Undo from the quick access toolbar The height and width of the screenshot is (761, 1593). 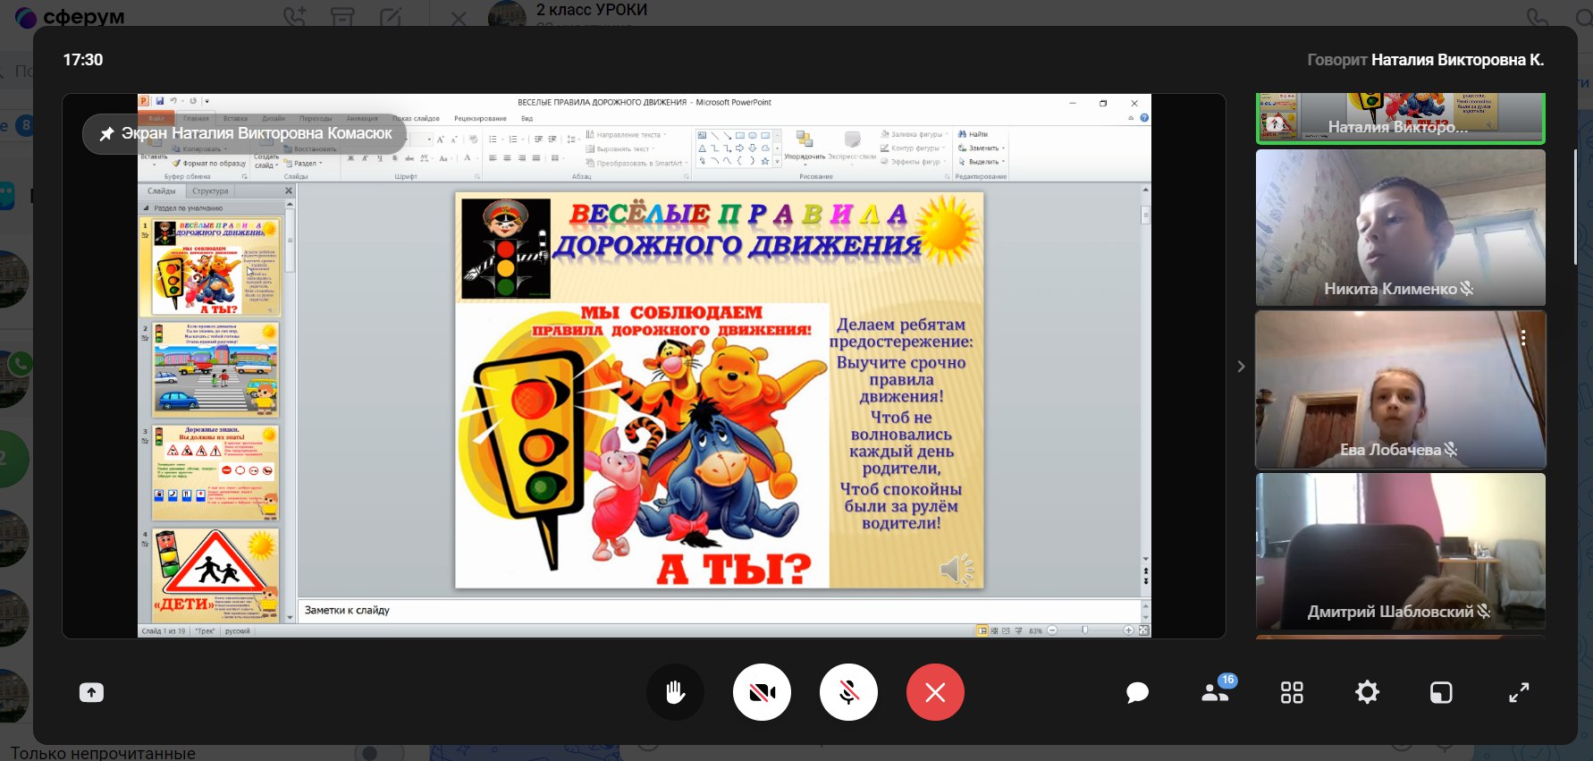173,102
